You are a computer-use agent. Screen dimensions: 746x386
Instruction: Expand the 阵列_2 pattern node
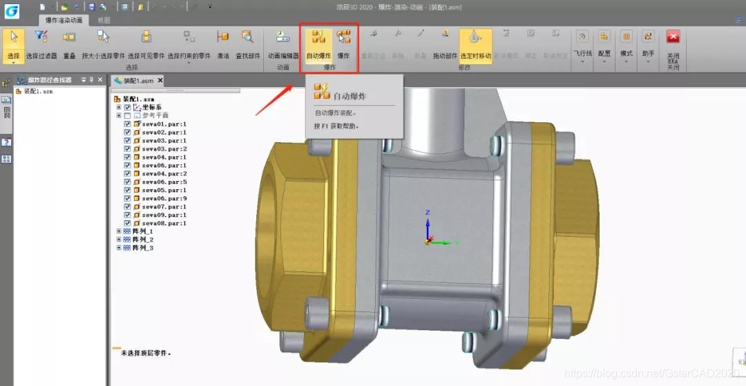click(119, 240)
